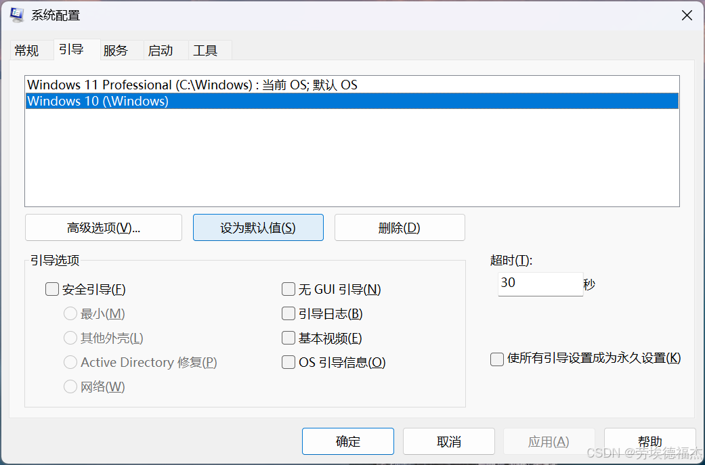Viewport: 705px width, 465px height.
Task: Click 设为默认值(S) button
Action: (x=258, y=228)
